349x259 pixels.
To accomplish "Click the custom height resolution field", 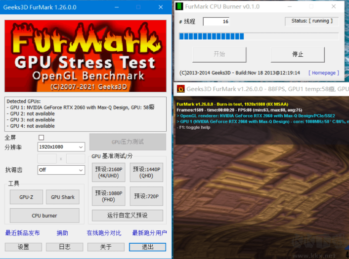I will [76, 159].
